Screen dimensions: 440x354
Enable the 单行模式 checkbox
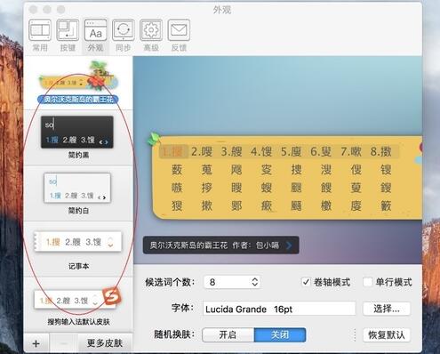[367, 282]
